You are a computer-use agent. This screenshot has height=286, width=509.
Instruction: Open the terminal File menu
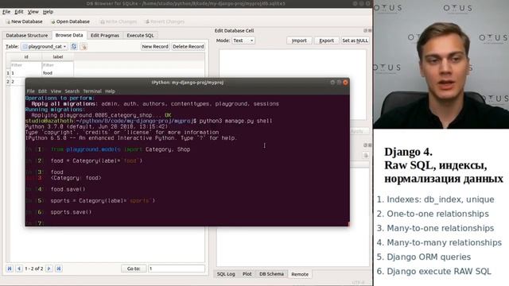[31, 91]
